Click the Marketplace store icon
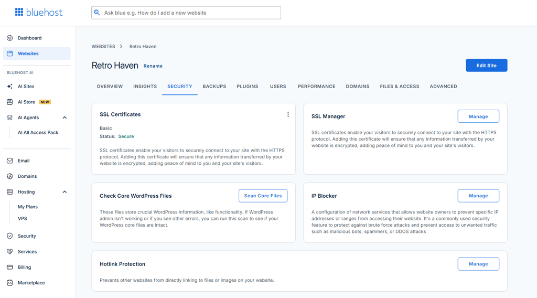The image size is (537, 298). tap(9, 283)
